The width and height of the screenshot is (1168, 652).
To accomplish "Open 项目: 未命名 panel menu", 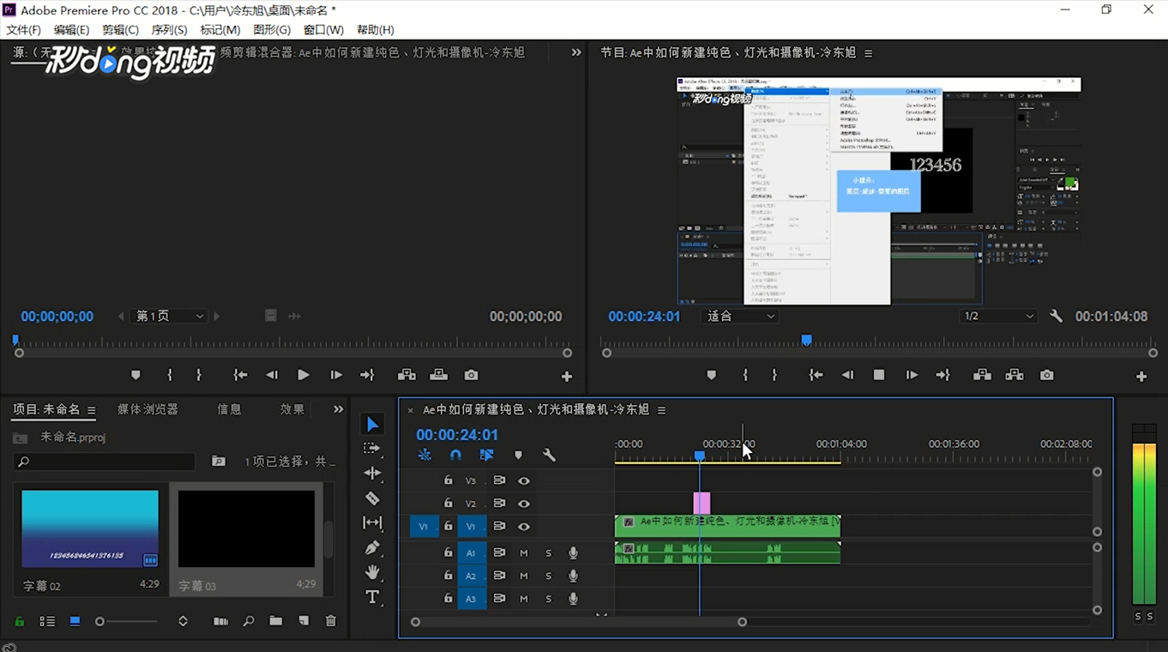I will (92, 410).
